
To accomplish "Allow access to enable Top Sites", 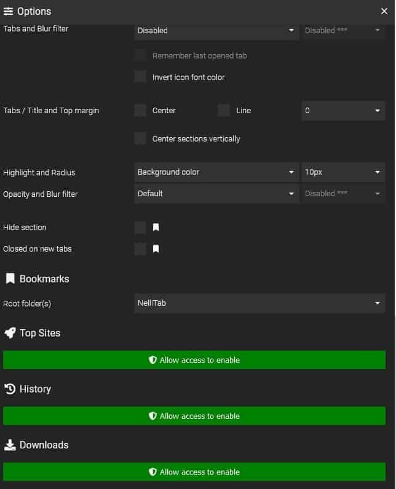I will click(194, 360).
